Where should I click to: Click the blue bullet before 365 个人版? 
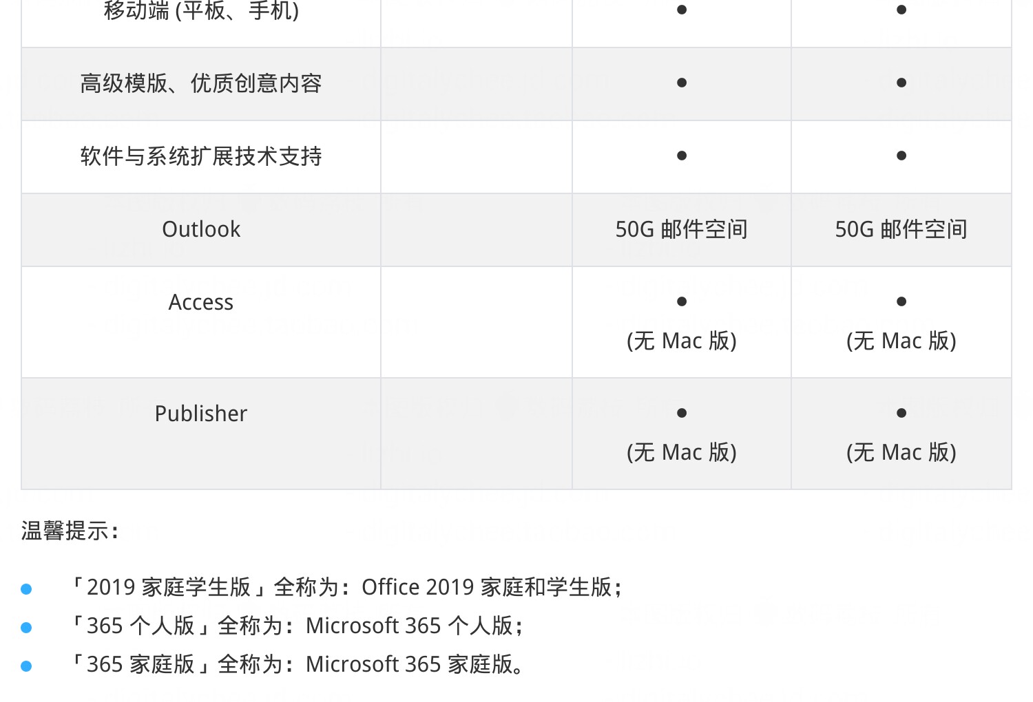coord(26,628)
